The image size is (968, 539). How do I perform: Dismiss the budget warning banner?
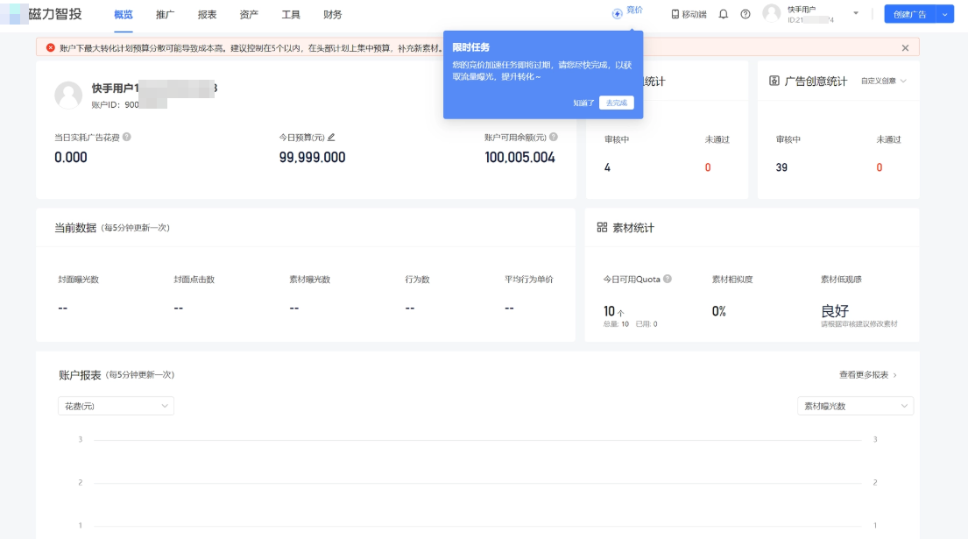[x=905, y=46]
